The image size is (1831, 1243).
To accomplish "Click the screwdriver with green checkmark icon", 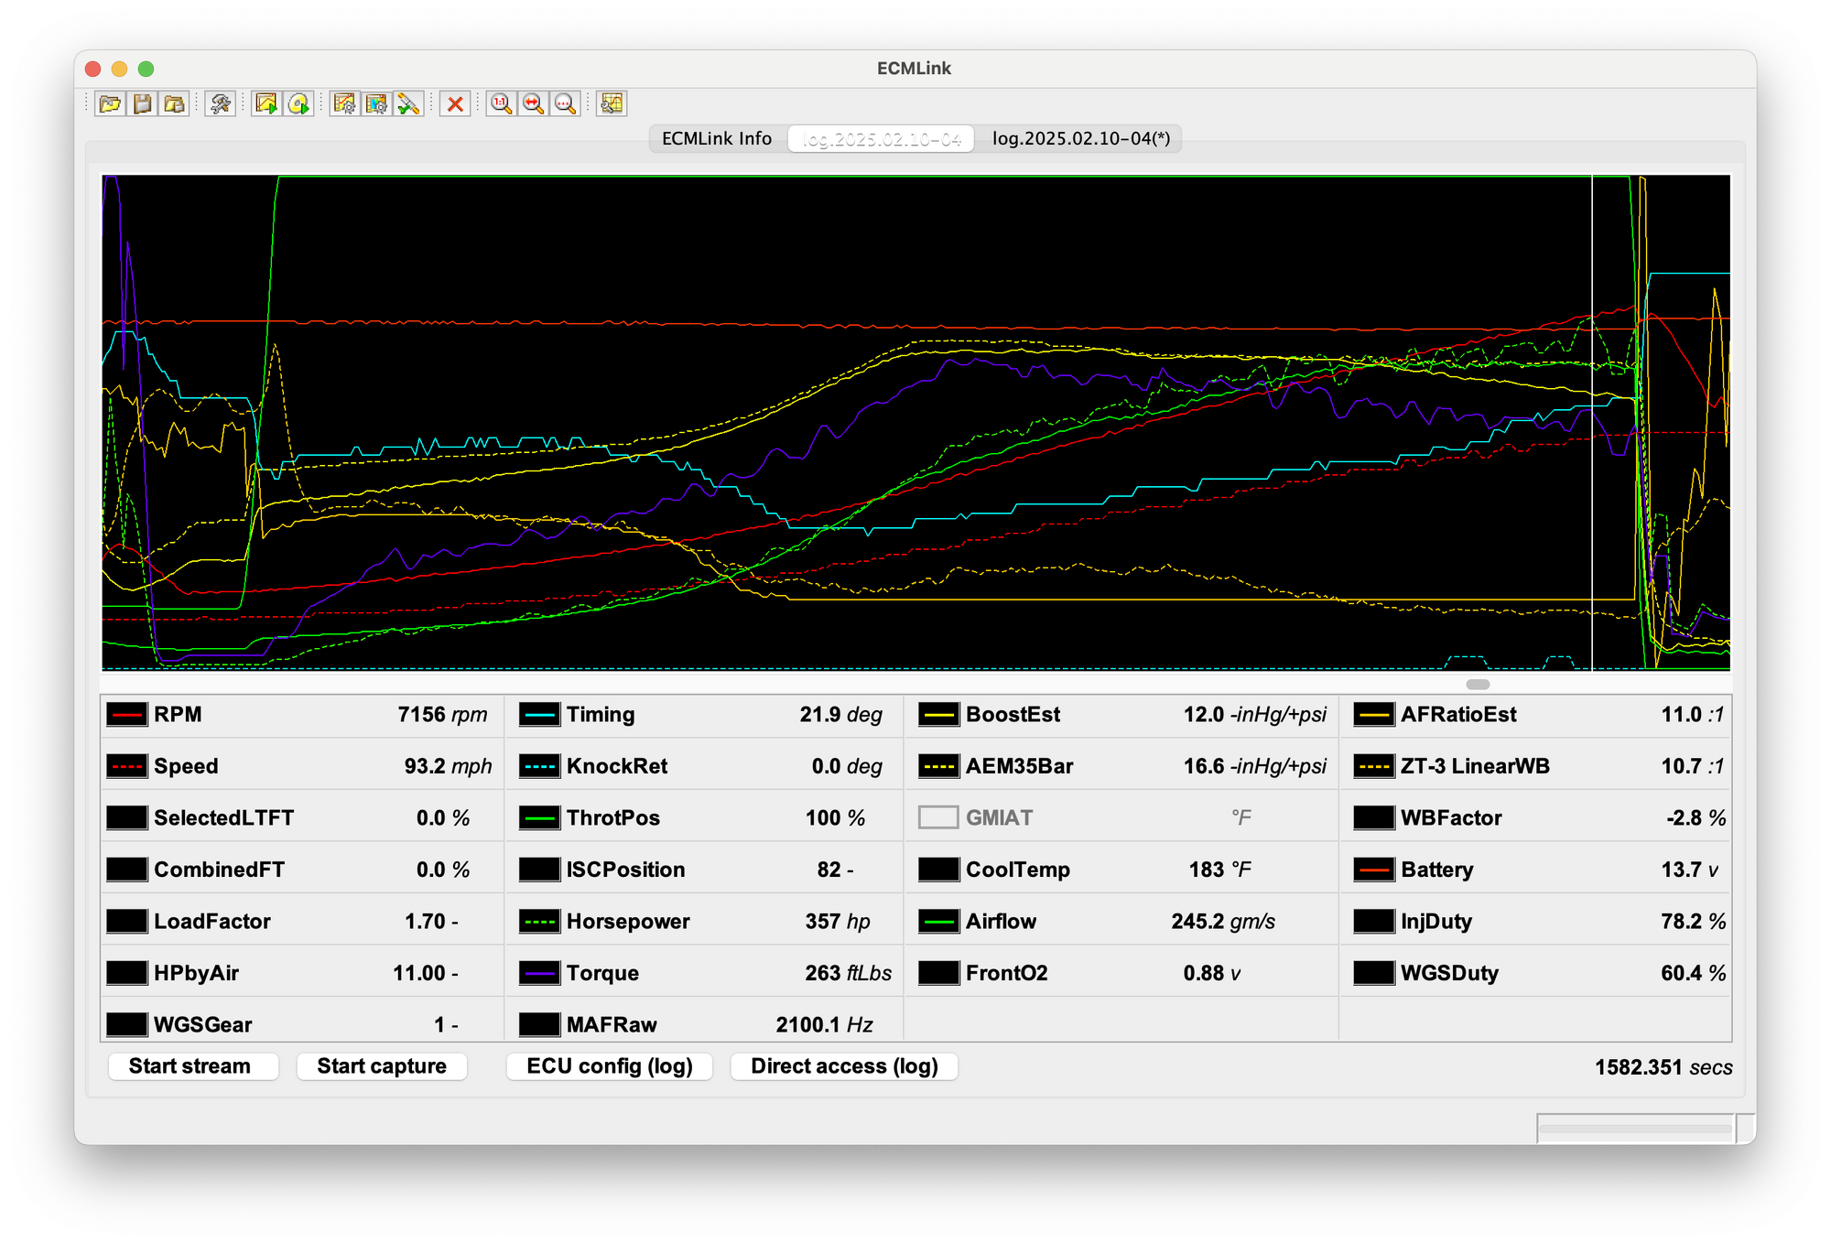I will 408,103.
